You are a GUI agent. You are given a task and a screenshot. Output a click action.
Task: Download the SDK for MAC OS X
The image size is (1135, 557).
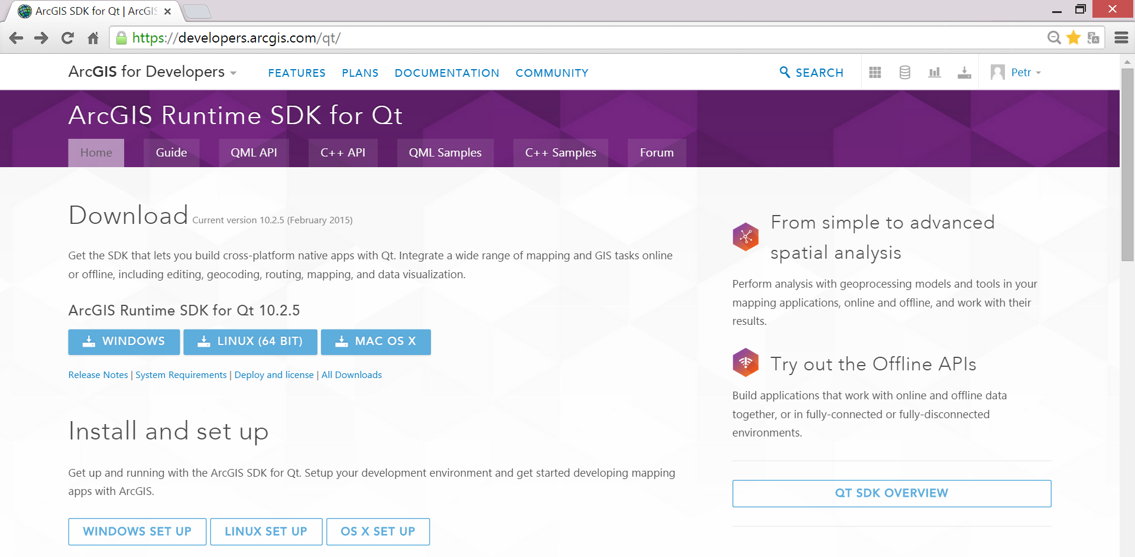coord(376,342)
